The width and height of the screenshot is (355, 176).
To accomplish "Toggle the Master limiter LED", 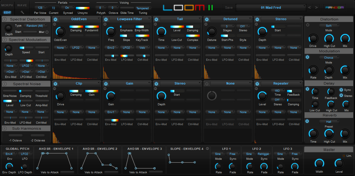I will [344, 156].
